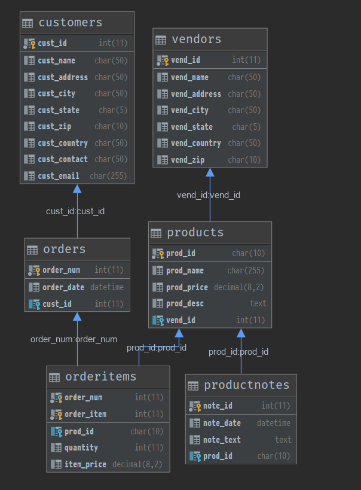Viewport: 361px width, 490px height.
Task: Select the orders table title
Action: [65, 249]
